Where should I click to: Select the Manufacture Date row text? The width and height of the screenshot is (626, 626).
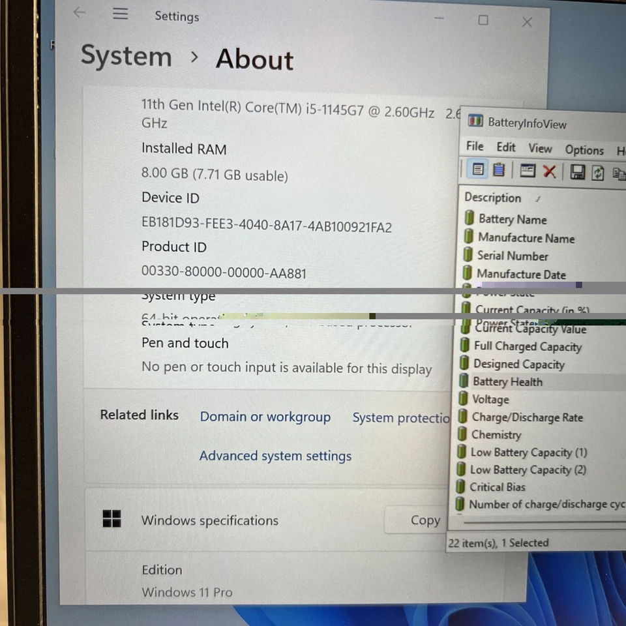[x=521, y=275]
